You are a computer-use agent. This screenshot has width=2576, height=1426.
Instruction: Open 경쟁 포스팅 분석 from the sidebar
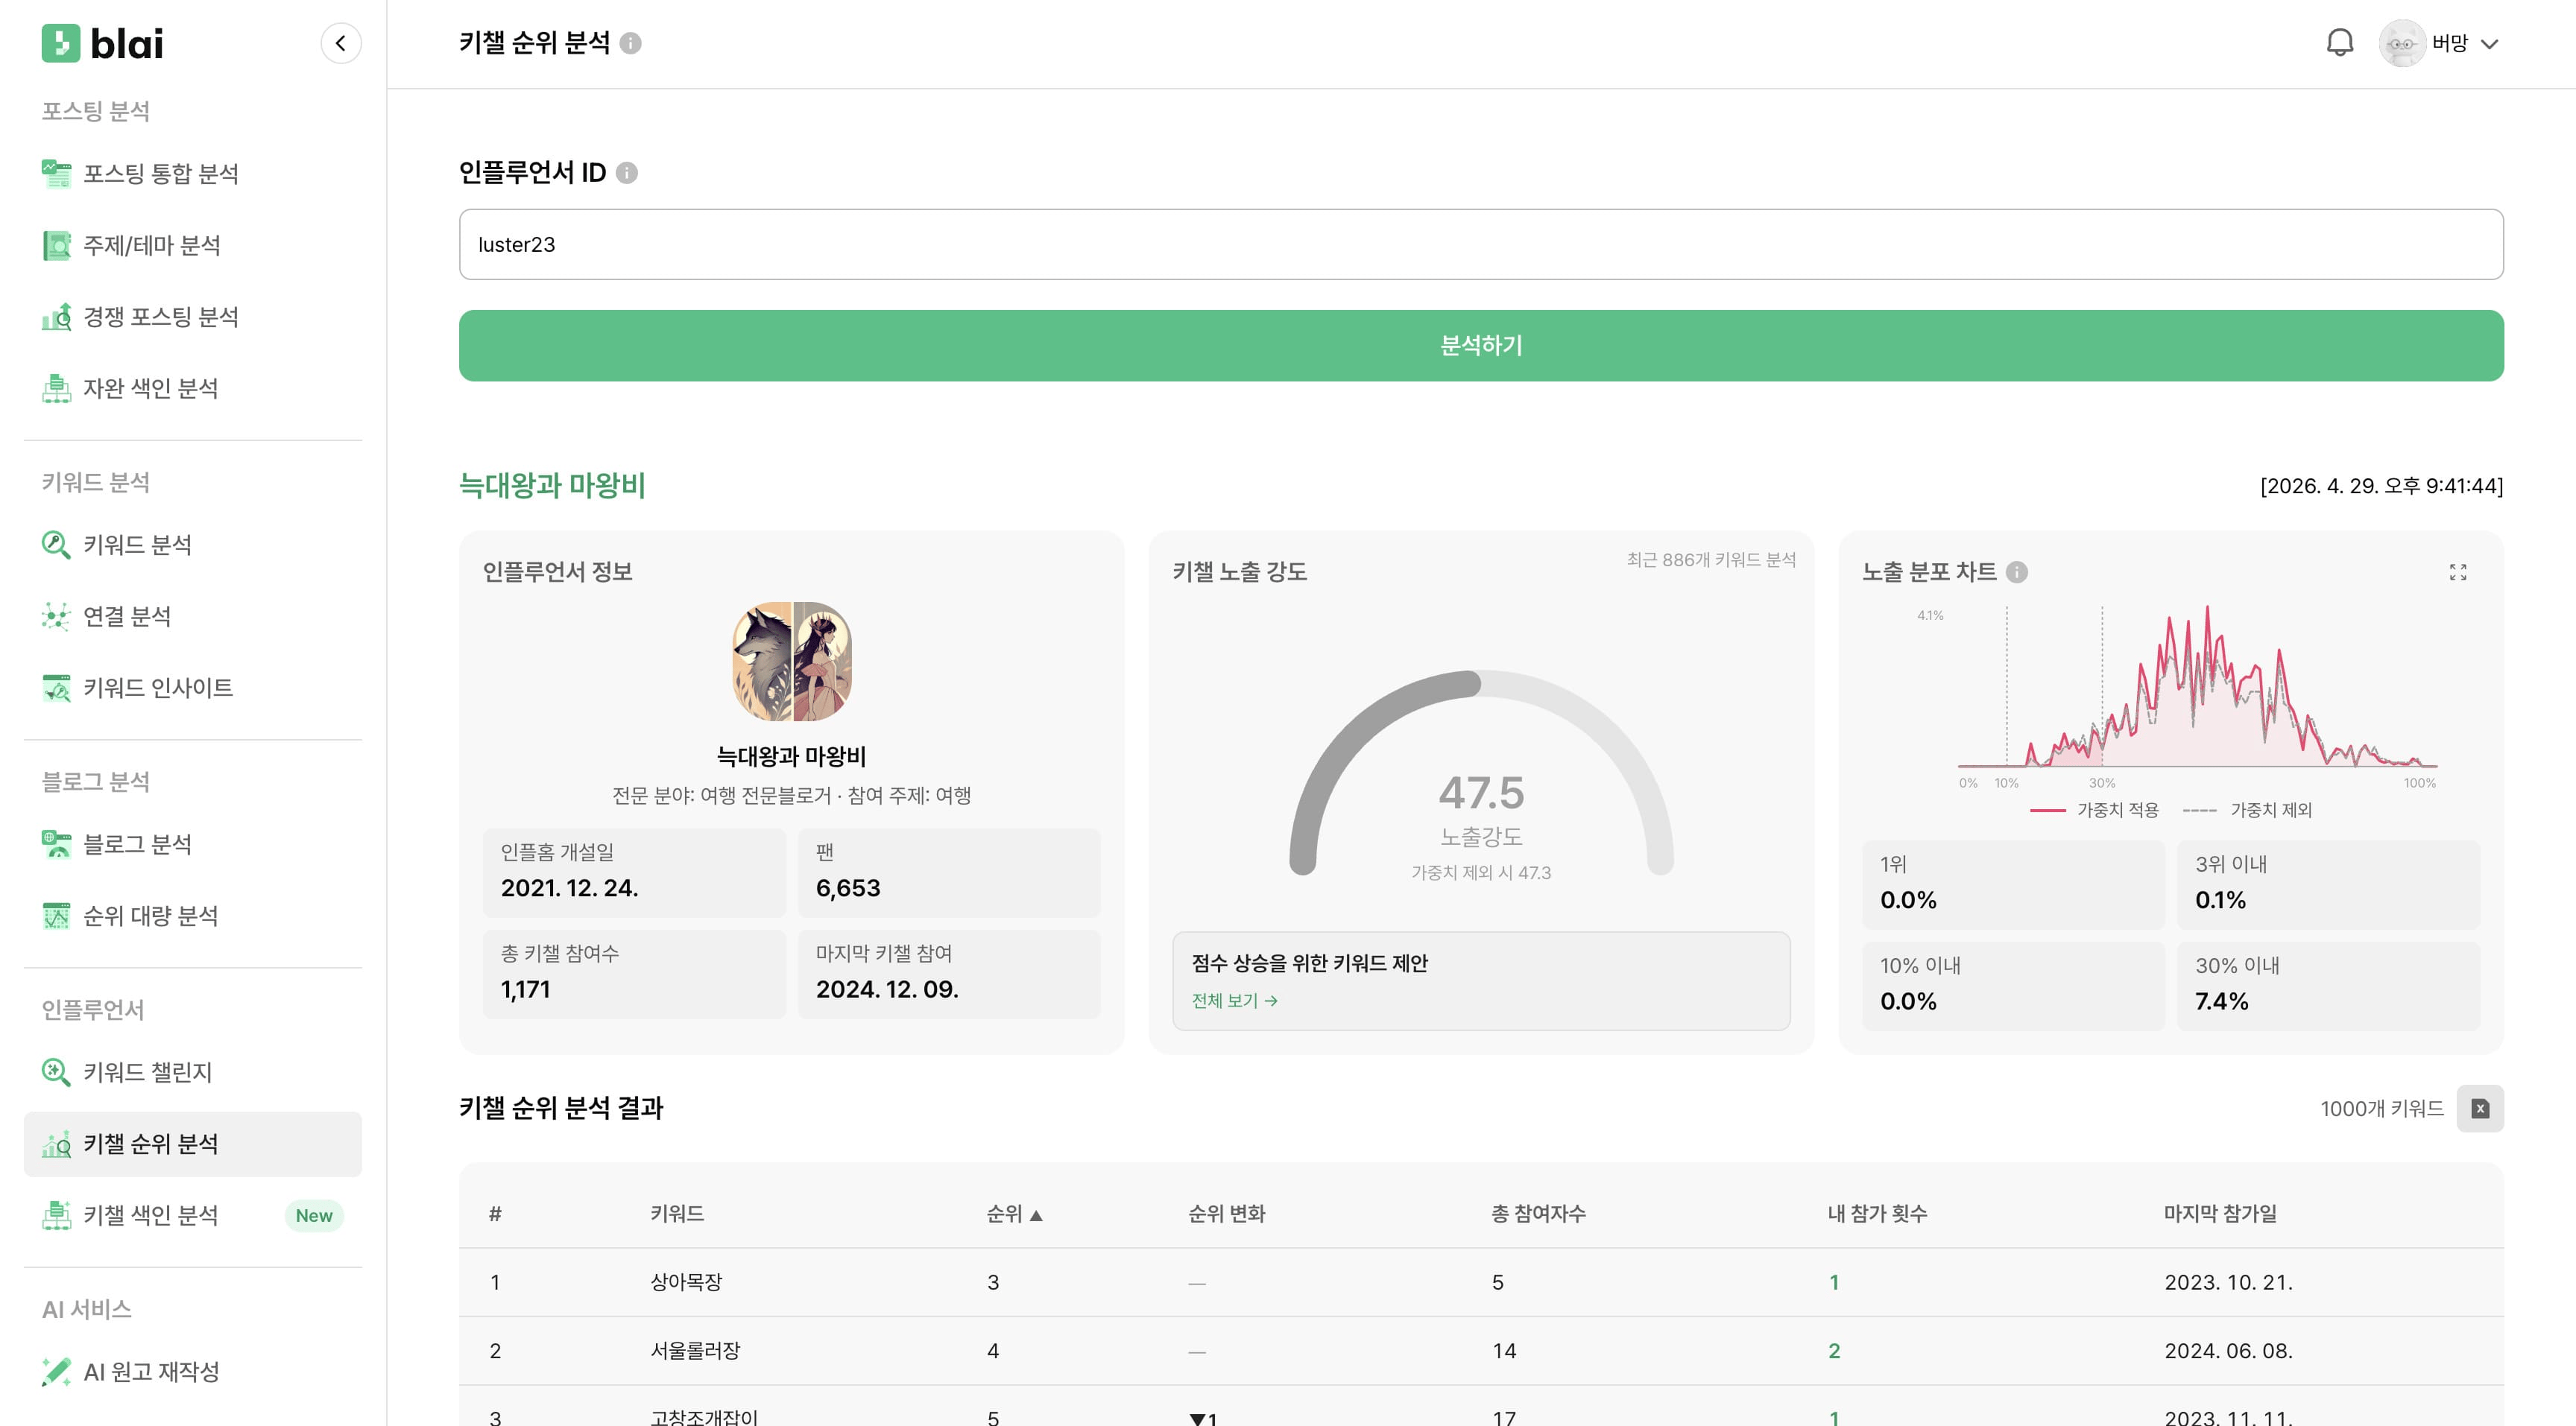click(192, 317)
